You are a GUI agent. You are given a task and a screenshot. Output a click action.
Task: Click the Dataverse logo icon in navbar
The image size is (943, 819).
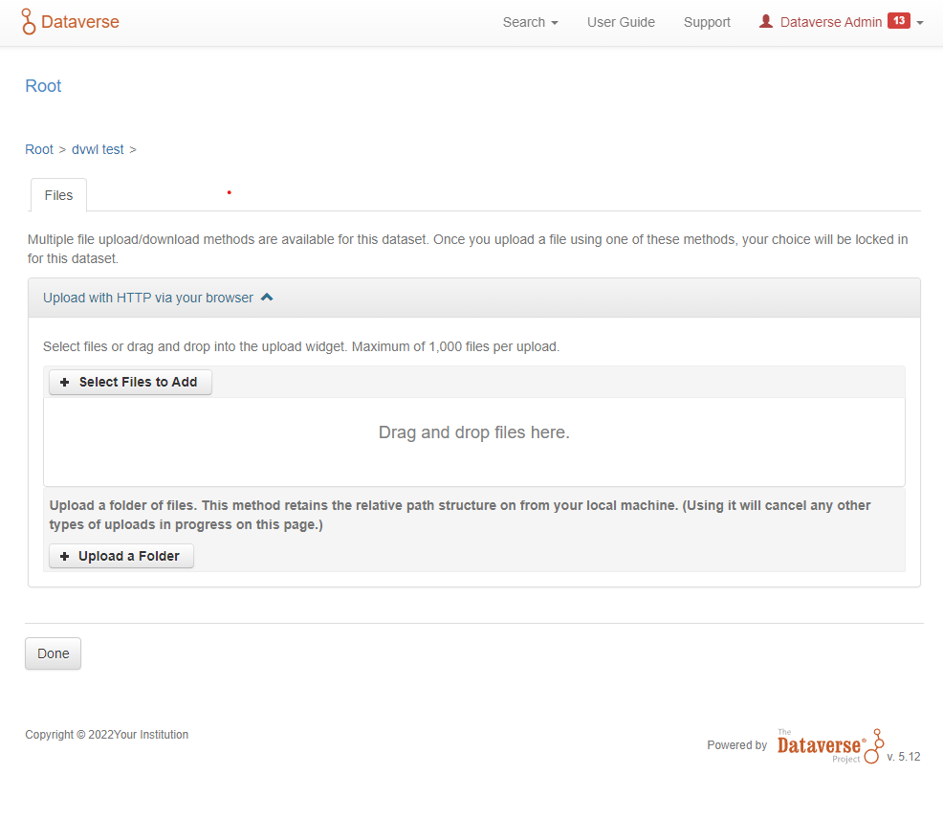click(29, 22)
